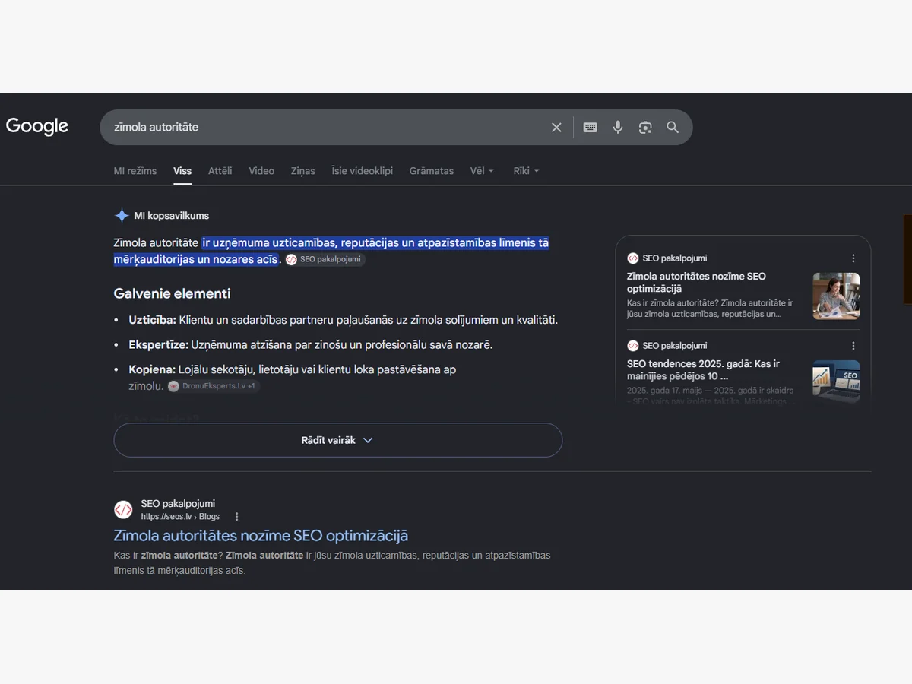Open three-dot menu on first sidebar card
912x684 pixels.
click(853, 258)
